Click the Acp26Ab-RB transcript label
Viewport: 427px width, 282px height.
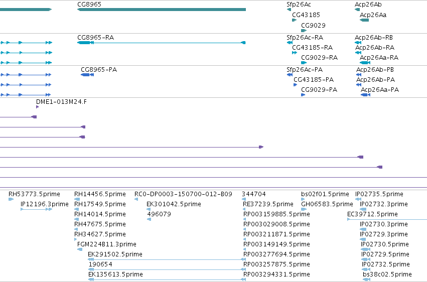(374, 37)
